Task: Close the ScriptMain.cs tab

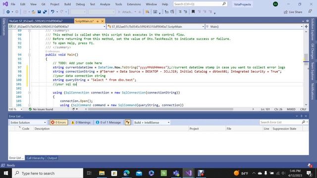Action: pyautogui.click(x=103, y=21)
